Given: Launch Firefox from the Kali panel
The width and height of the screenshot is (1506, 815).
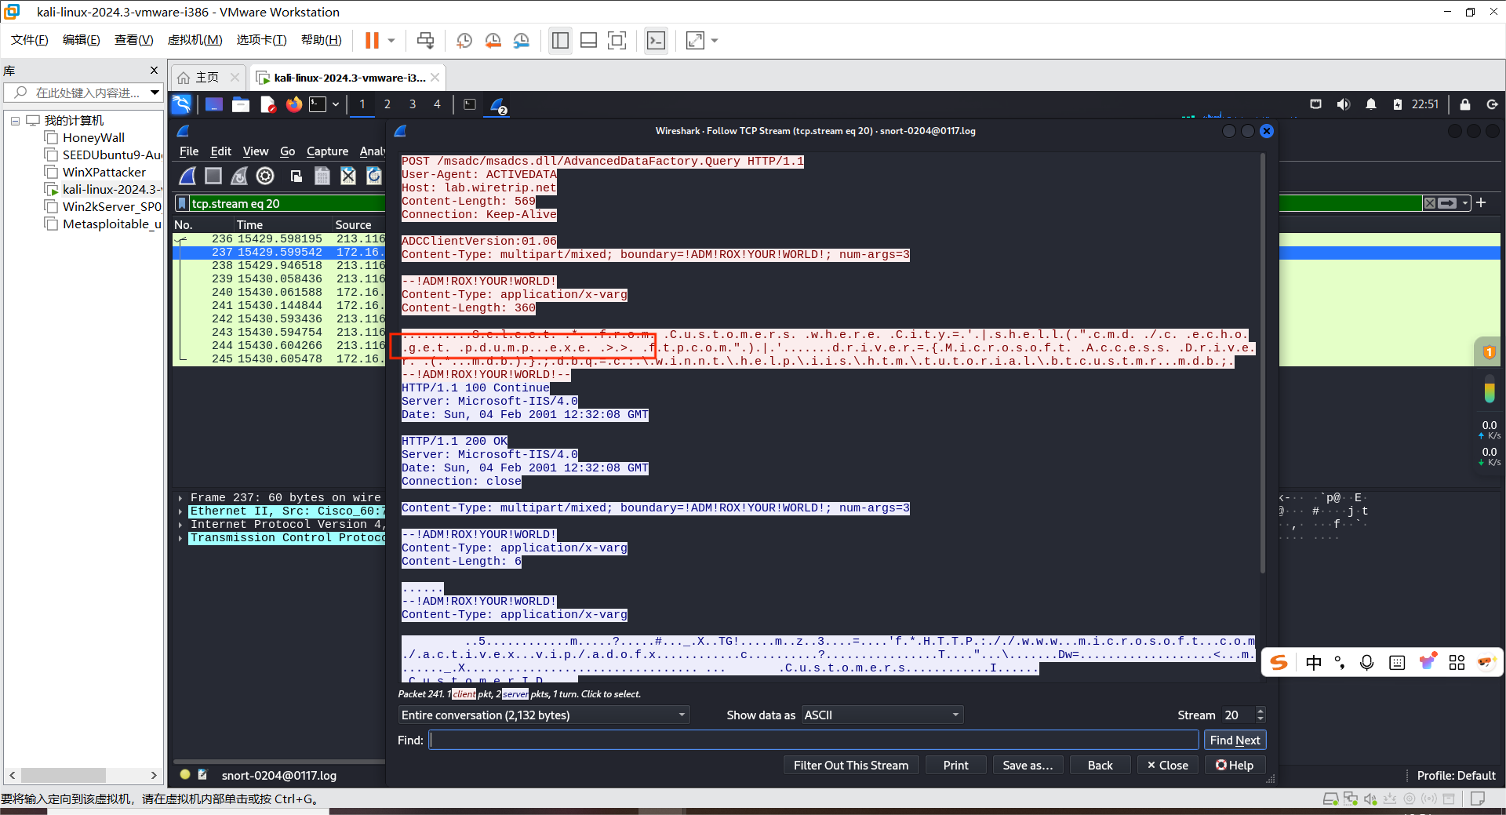Looking at the screenshot, I should (294, 104).
